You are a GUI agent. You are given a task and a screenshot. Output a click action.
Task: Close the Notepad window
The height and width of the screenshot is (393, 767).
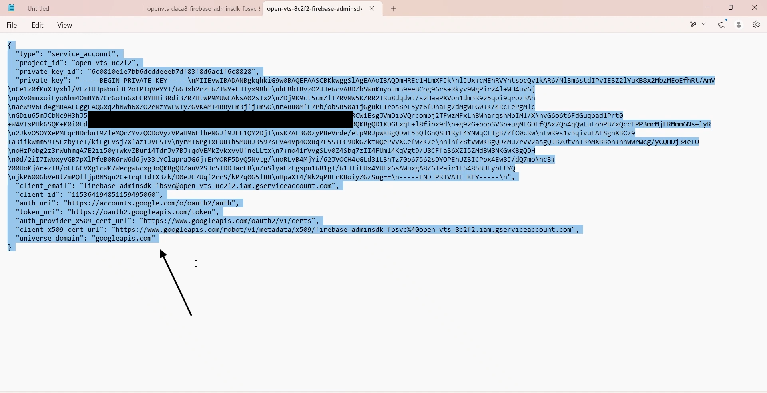click(755, 8)
